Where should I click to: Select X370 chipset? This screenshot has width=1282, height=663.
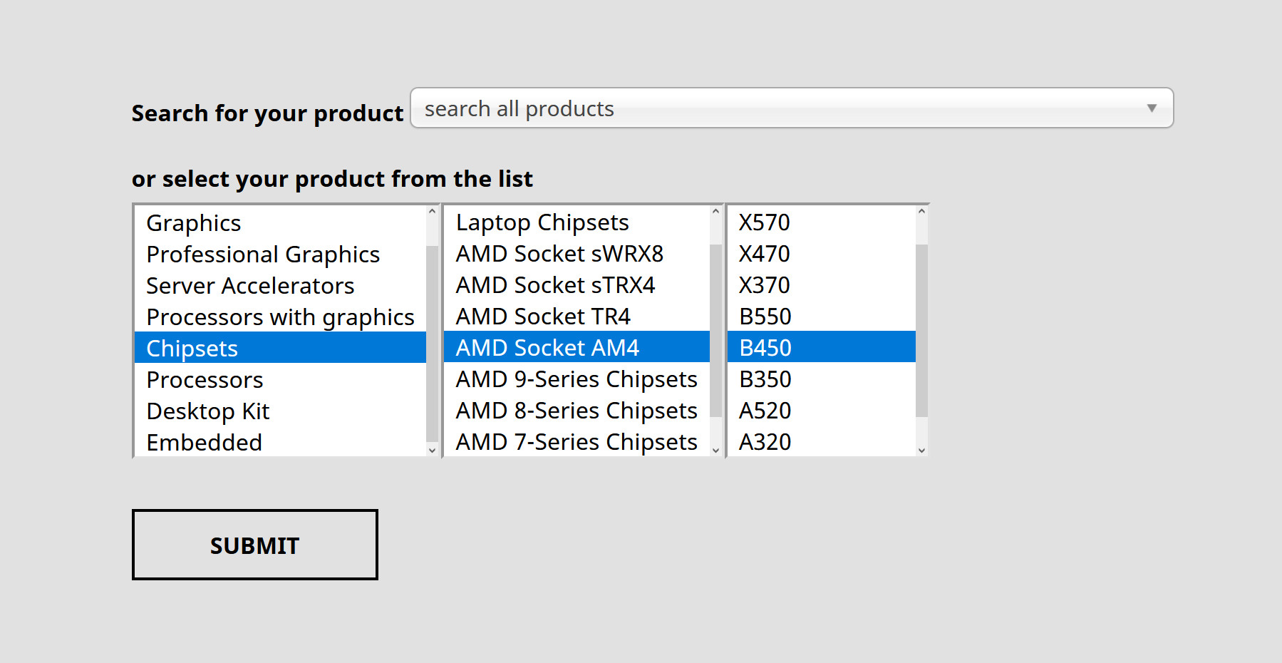(822, 284)
